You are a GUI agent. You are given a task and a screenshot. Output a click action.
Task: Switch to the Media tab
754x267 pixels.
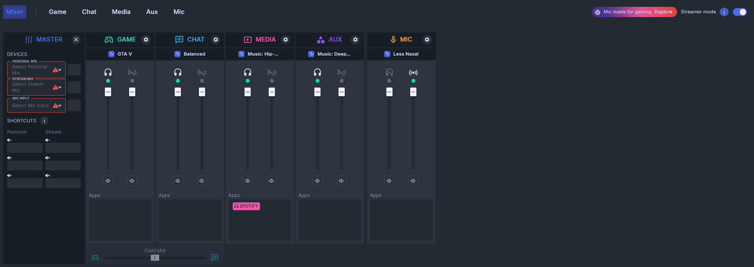121,12
